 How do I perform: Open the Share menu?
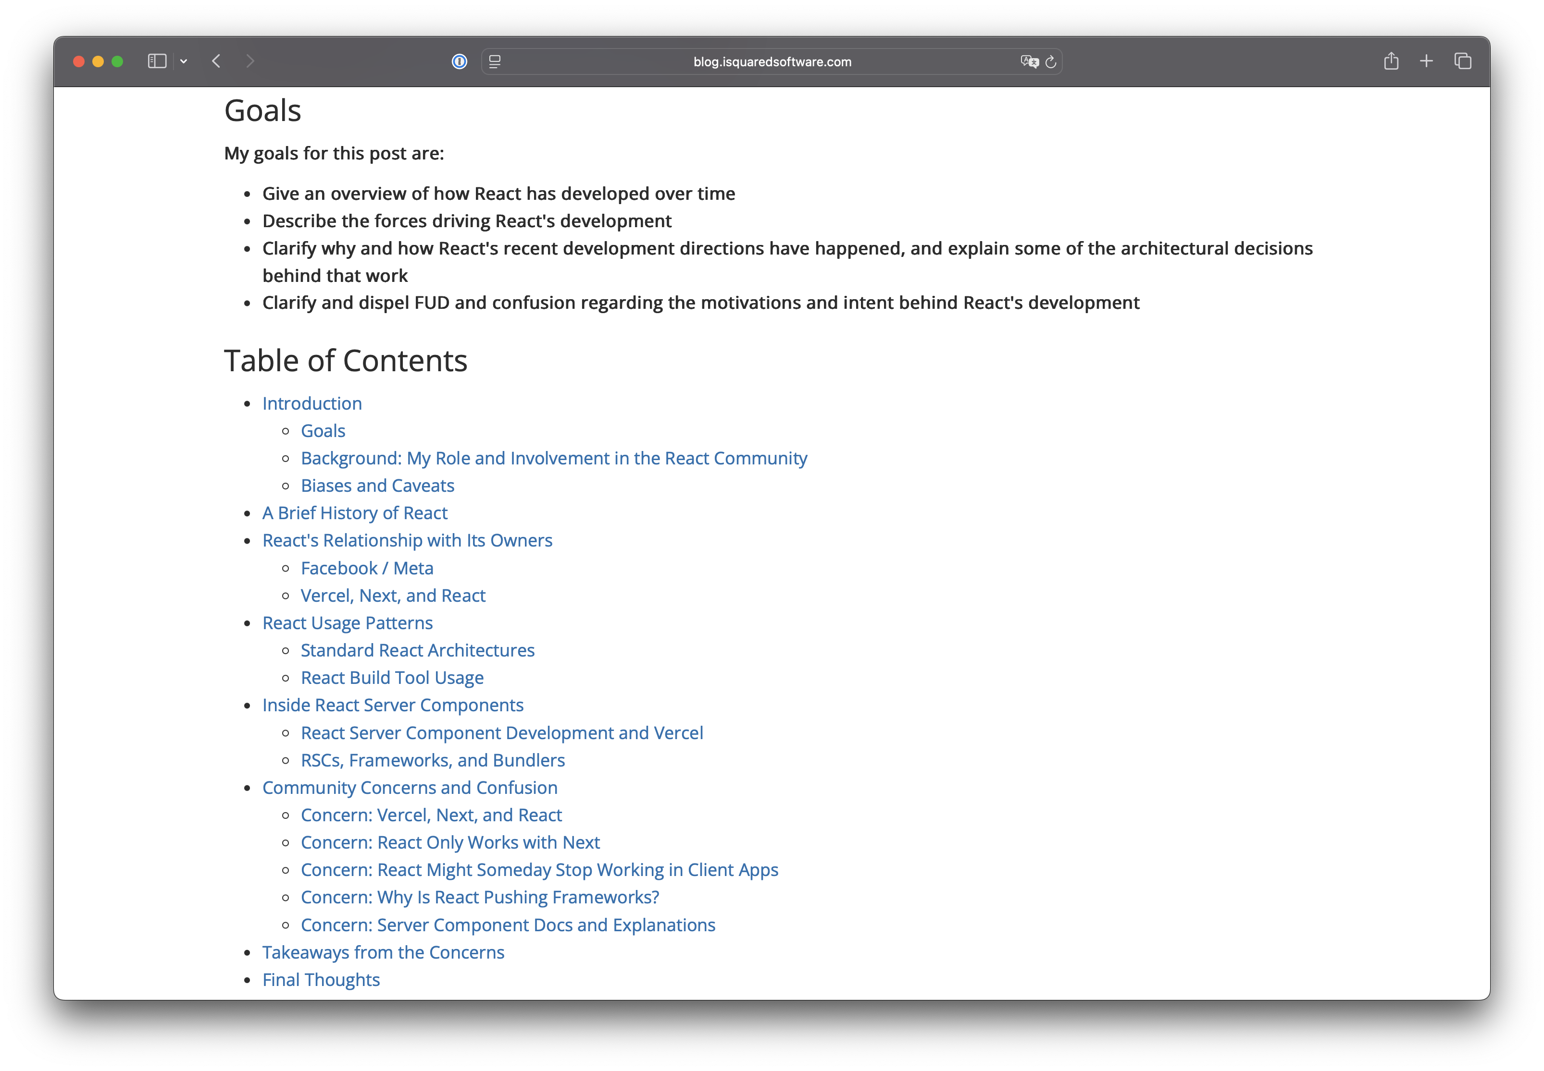[x=1391, y=61]
